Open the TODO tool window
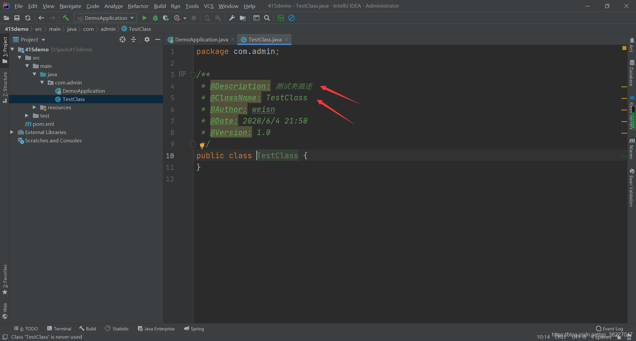This screenshot has height=341, width=636. pos(26,329)
